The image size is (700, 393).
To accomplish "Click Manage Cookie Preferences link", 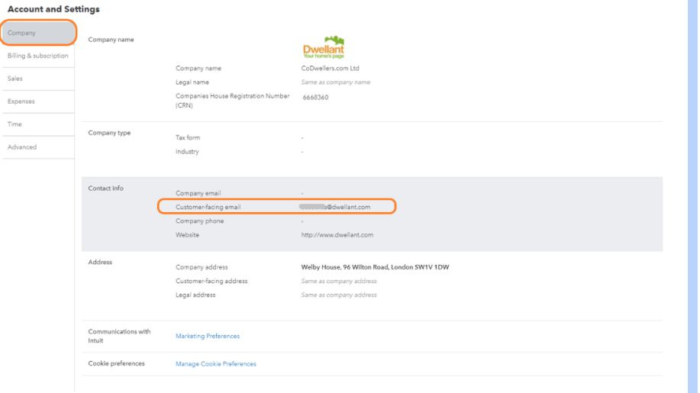I will (215, 363).
